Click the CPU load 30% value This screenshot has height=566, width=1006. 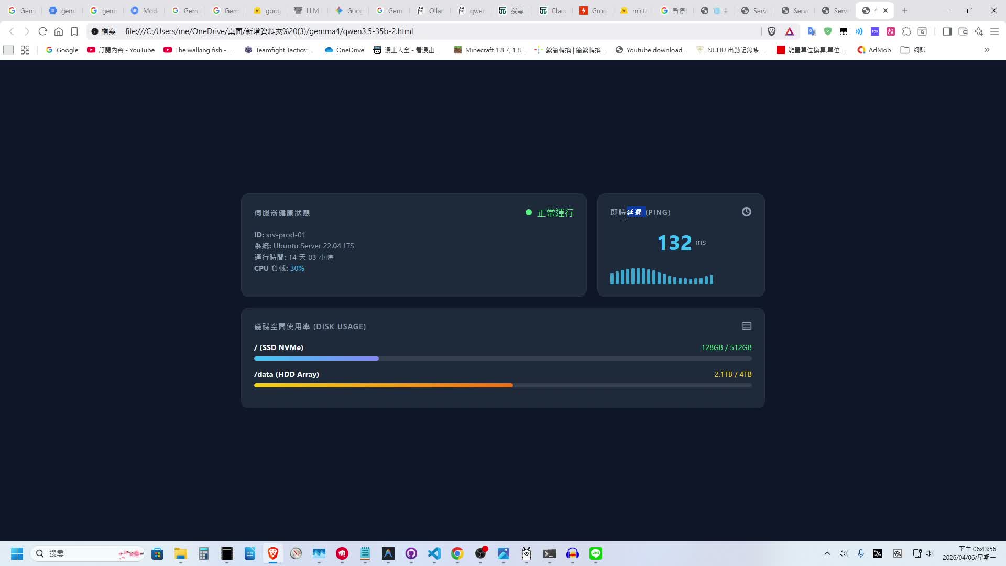(x=297, y=268)
